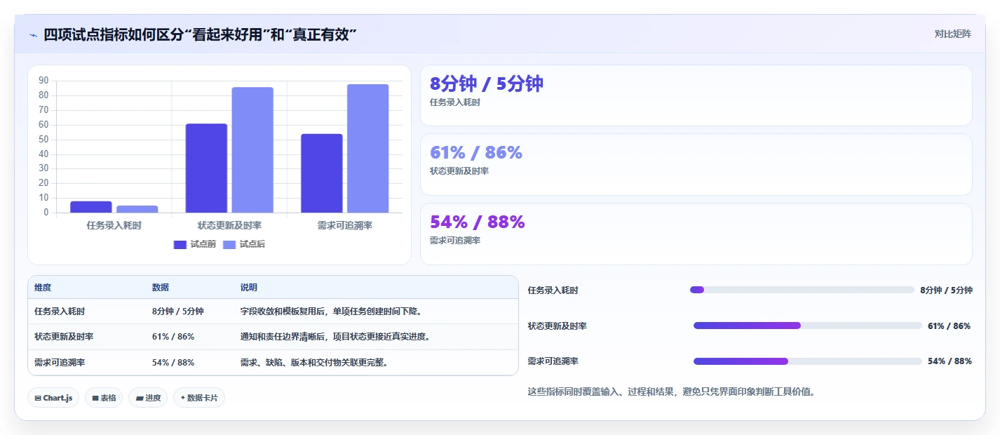
Task: Click the 状态更新及时率 progress bar
Action: point(807,326)
